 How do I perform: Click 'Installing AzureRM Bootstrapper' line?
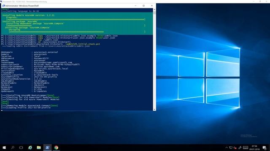click(27, 95)
